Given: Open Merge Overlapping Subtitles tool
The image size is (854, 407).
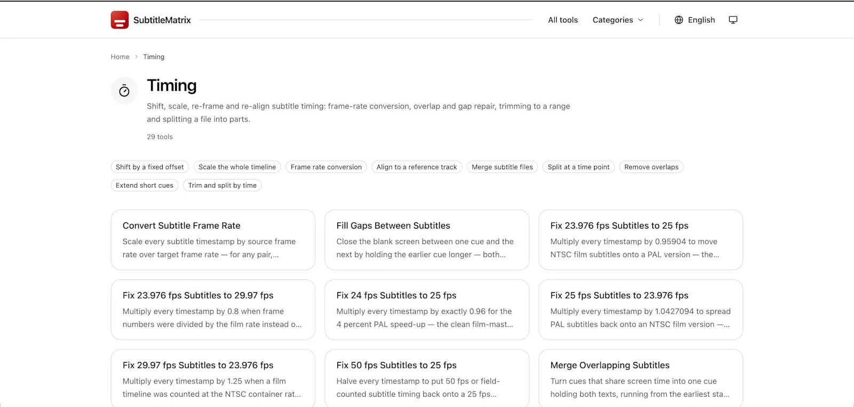Looking at the screenshot, I should coord(640,378).
